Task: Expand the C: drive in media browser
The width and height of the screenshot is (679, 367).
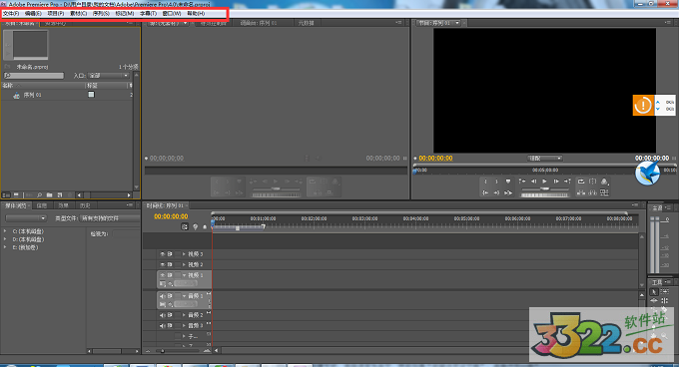Action: [x=5, y=231]
